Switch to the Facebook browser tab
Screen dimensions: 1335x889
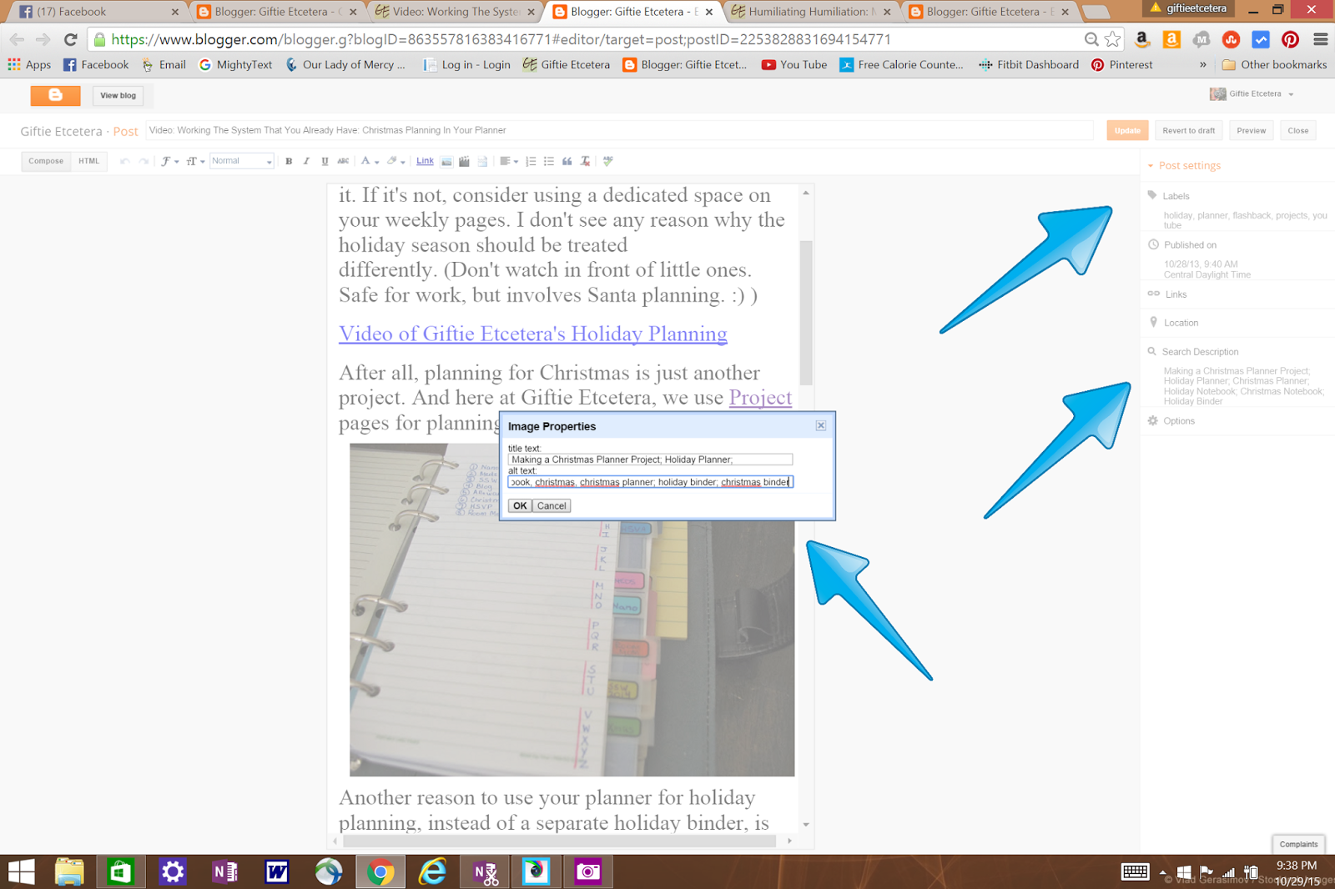(98, 12)
